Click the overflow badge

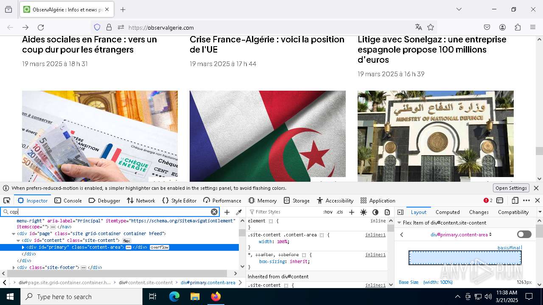pyautogui.click(x=160, y=247)
